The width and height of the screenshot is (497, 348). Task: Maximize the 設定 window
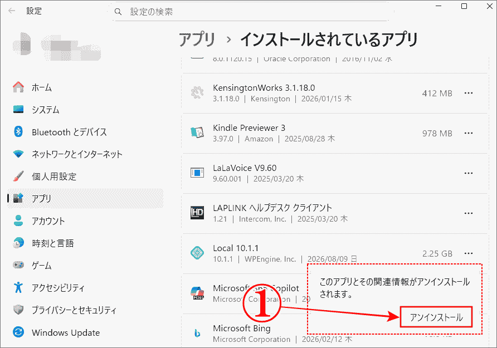coord(464,6)
